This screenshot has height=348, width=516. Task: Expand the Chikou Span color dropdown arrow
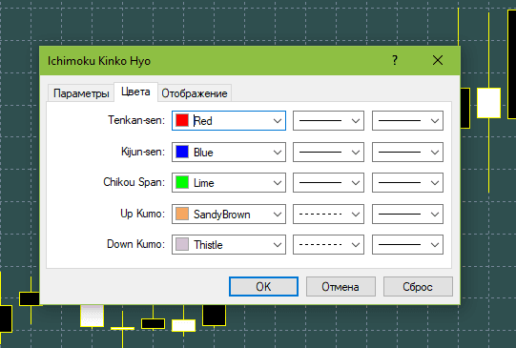278,183
